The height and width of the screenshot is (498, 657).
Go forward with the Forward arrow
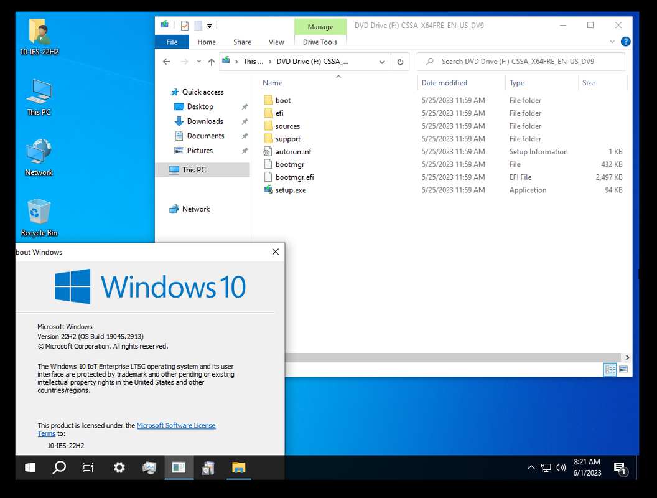[x=184, y=62]
